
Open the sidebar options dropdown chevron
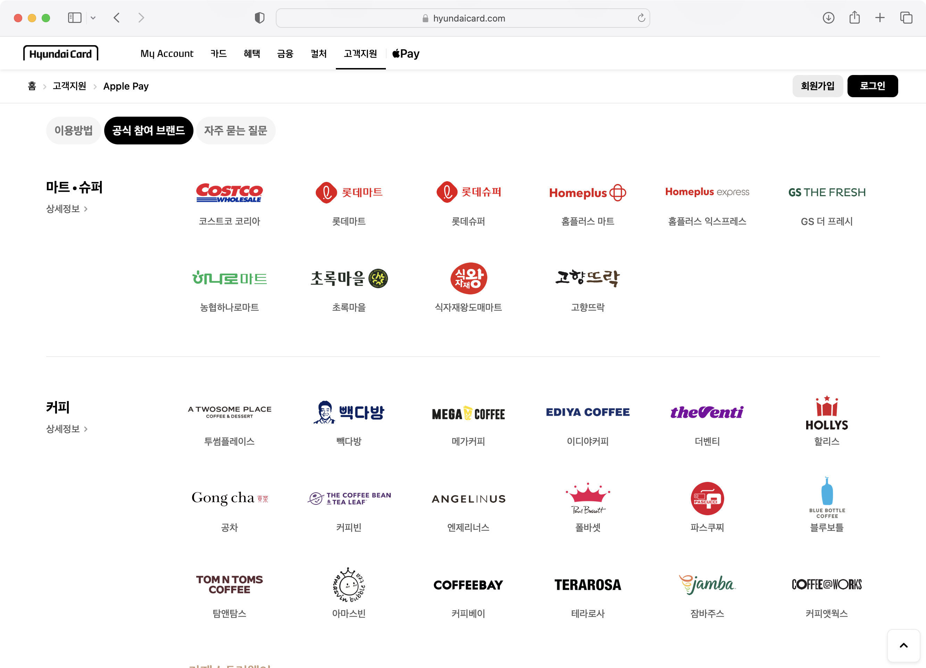(93, 18)
